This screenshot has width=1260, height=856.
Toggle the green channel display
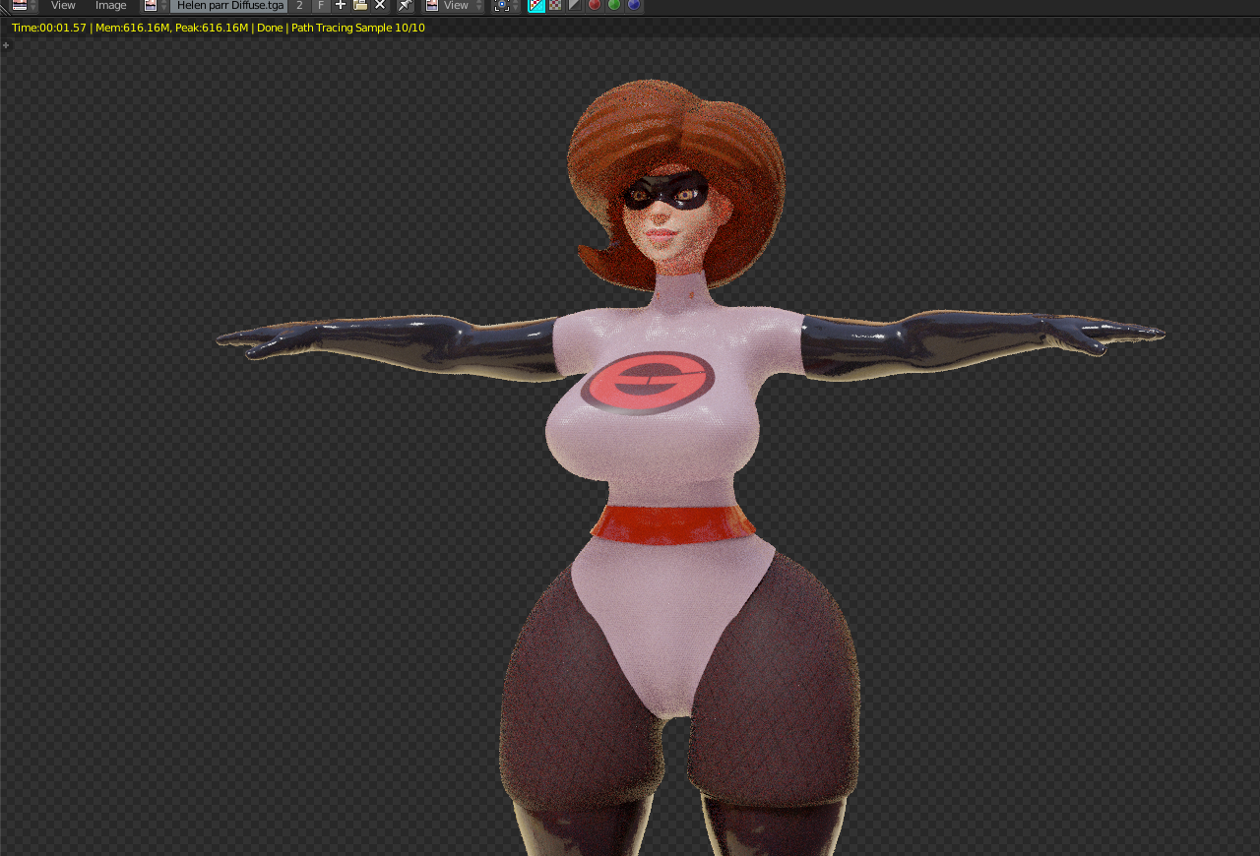(x=614, y=5)
